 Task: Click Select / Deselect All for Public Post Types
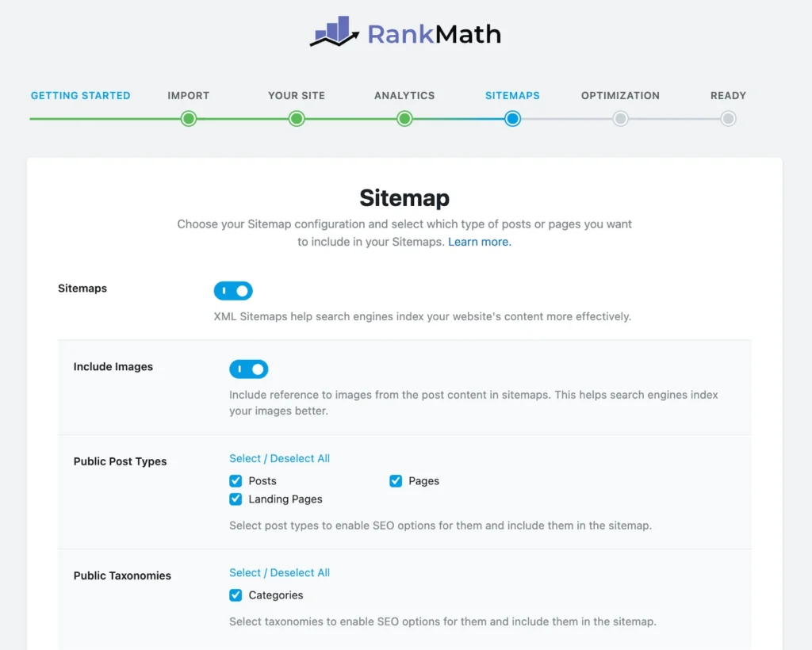coord(279,458)
